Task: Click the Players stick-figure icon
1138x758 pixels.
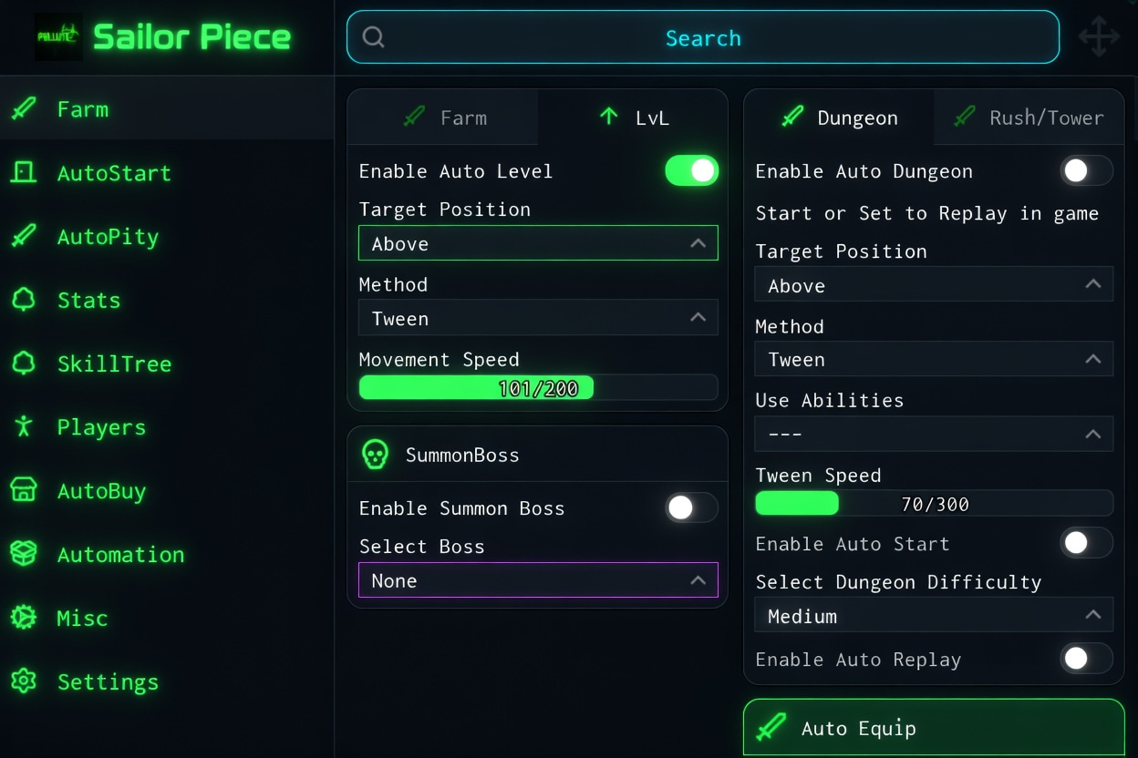Action: click(24, 426)
